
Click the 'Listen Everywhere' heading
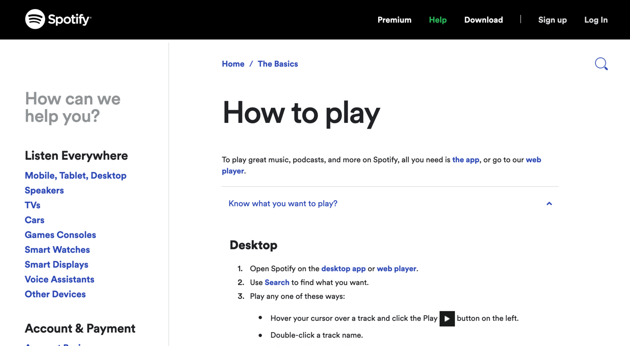point(76,156)
